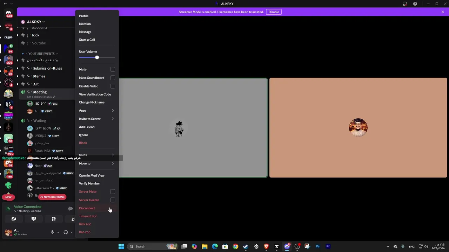Screen dimensions: 449x252
Task: Tick the Disable Video checkbox
Action: pos(113,86)
